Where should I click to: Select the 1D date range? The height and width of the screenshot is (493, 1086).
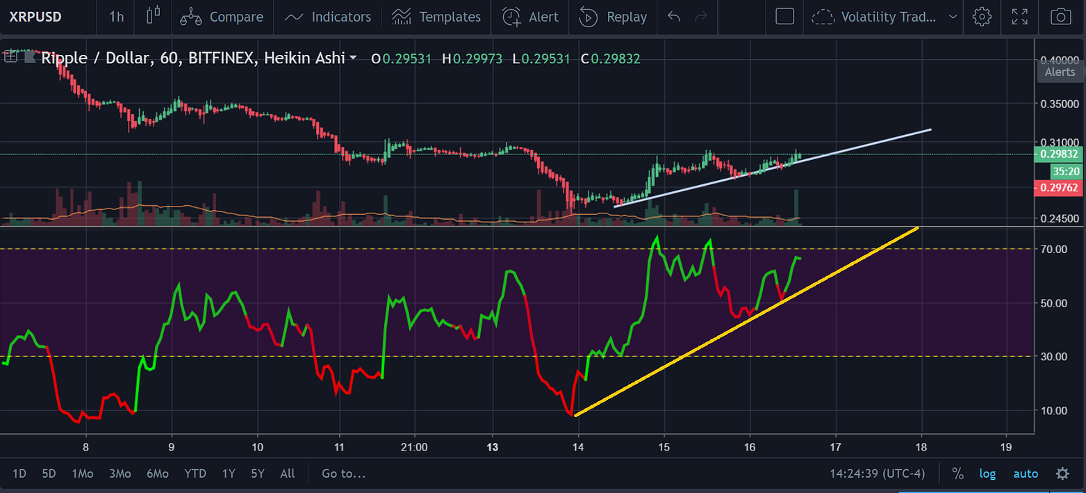pyautogui.click(x=19, y=474)
